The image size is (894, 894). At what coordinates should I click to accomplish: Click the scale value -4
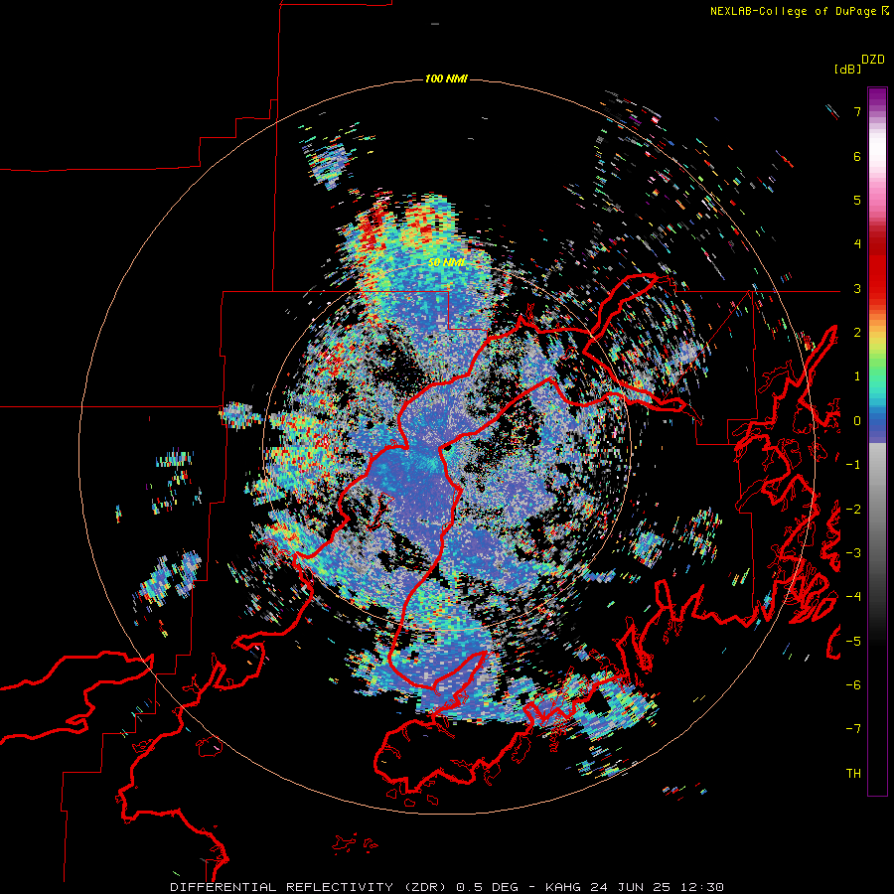853,597
